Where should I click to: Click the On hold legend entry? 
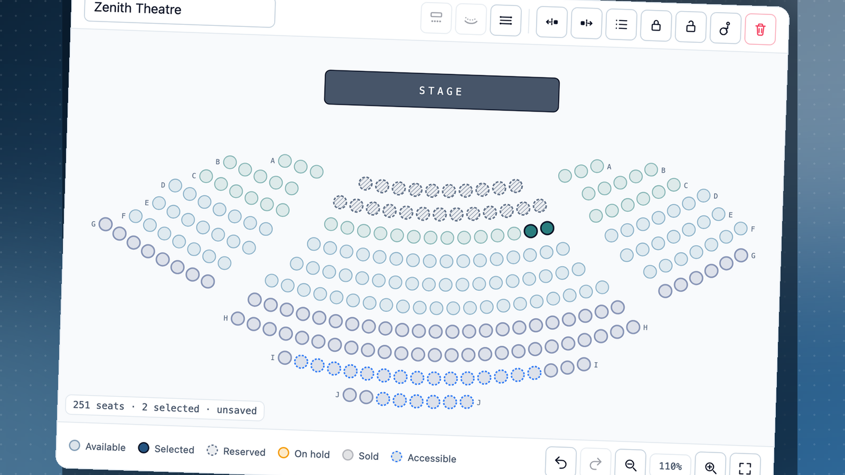304,453
